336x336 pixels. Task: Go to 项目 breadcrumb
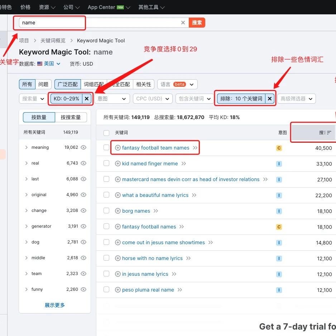24,41
